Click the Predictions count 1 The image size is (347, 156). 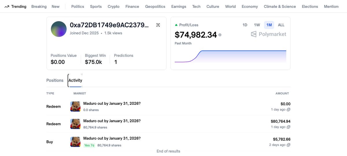click(116, 62)
